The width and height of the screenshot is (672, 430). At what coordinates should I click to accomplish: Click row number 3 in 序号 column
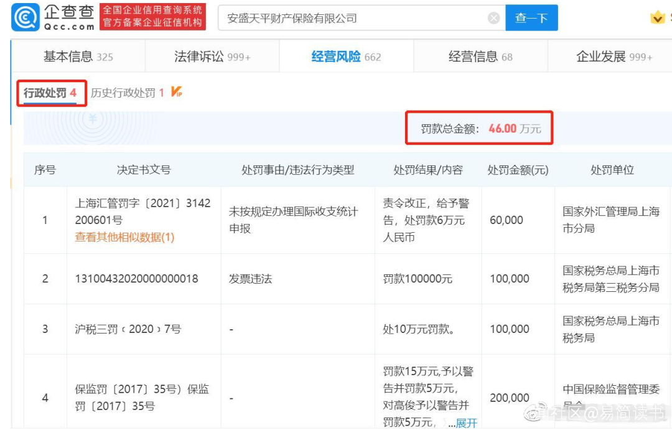pos(45,329)
